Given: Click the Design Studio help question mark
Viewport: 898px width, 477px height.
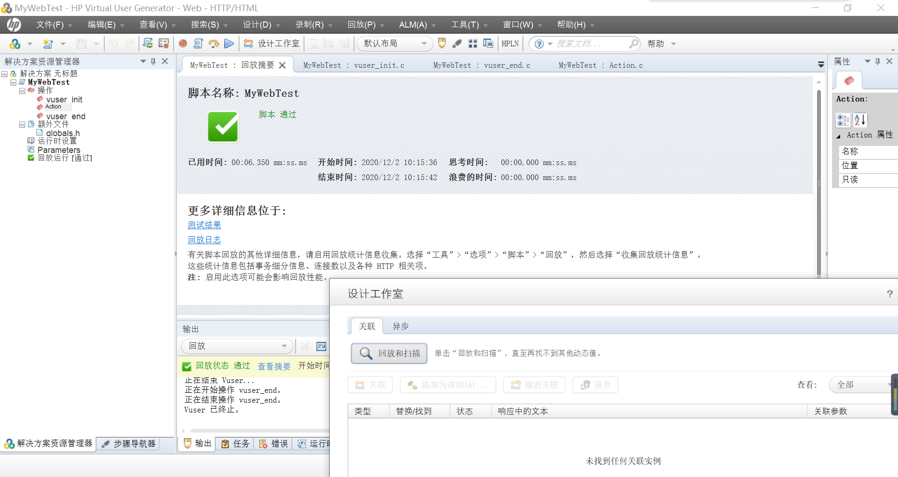Looking at the screenshot, I should pyautogui.click(x=890, y=294).
